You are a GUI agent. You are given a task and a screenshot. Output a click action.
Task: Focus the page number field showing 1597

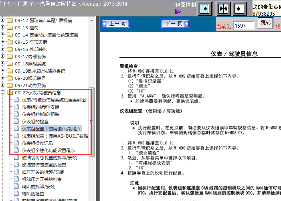click(244, 26)
